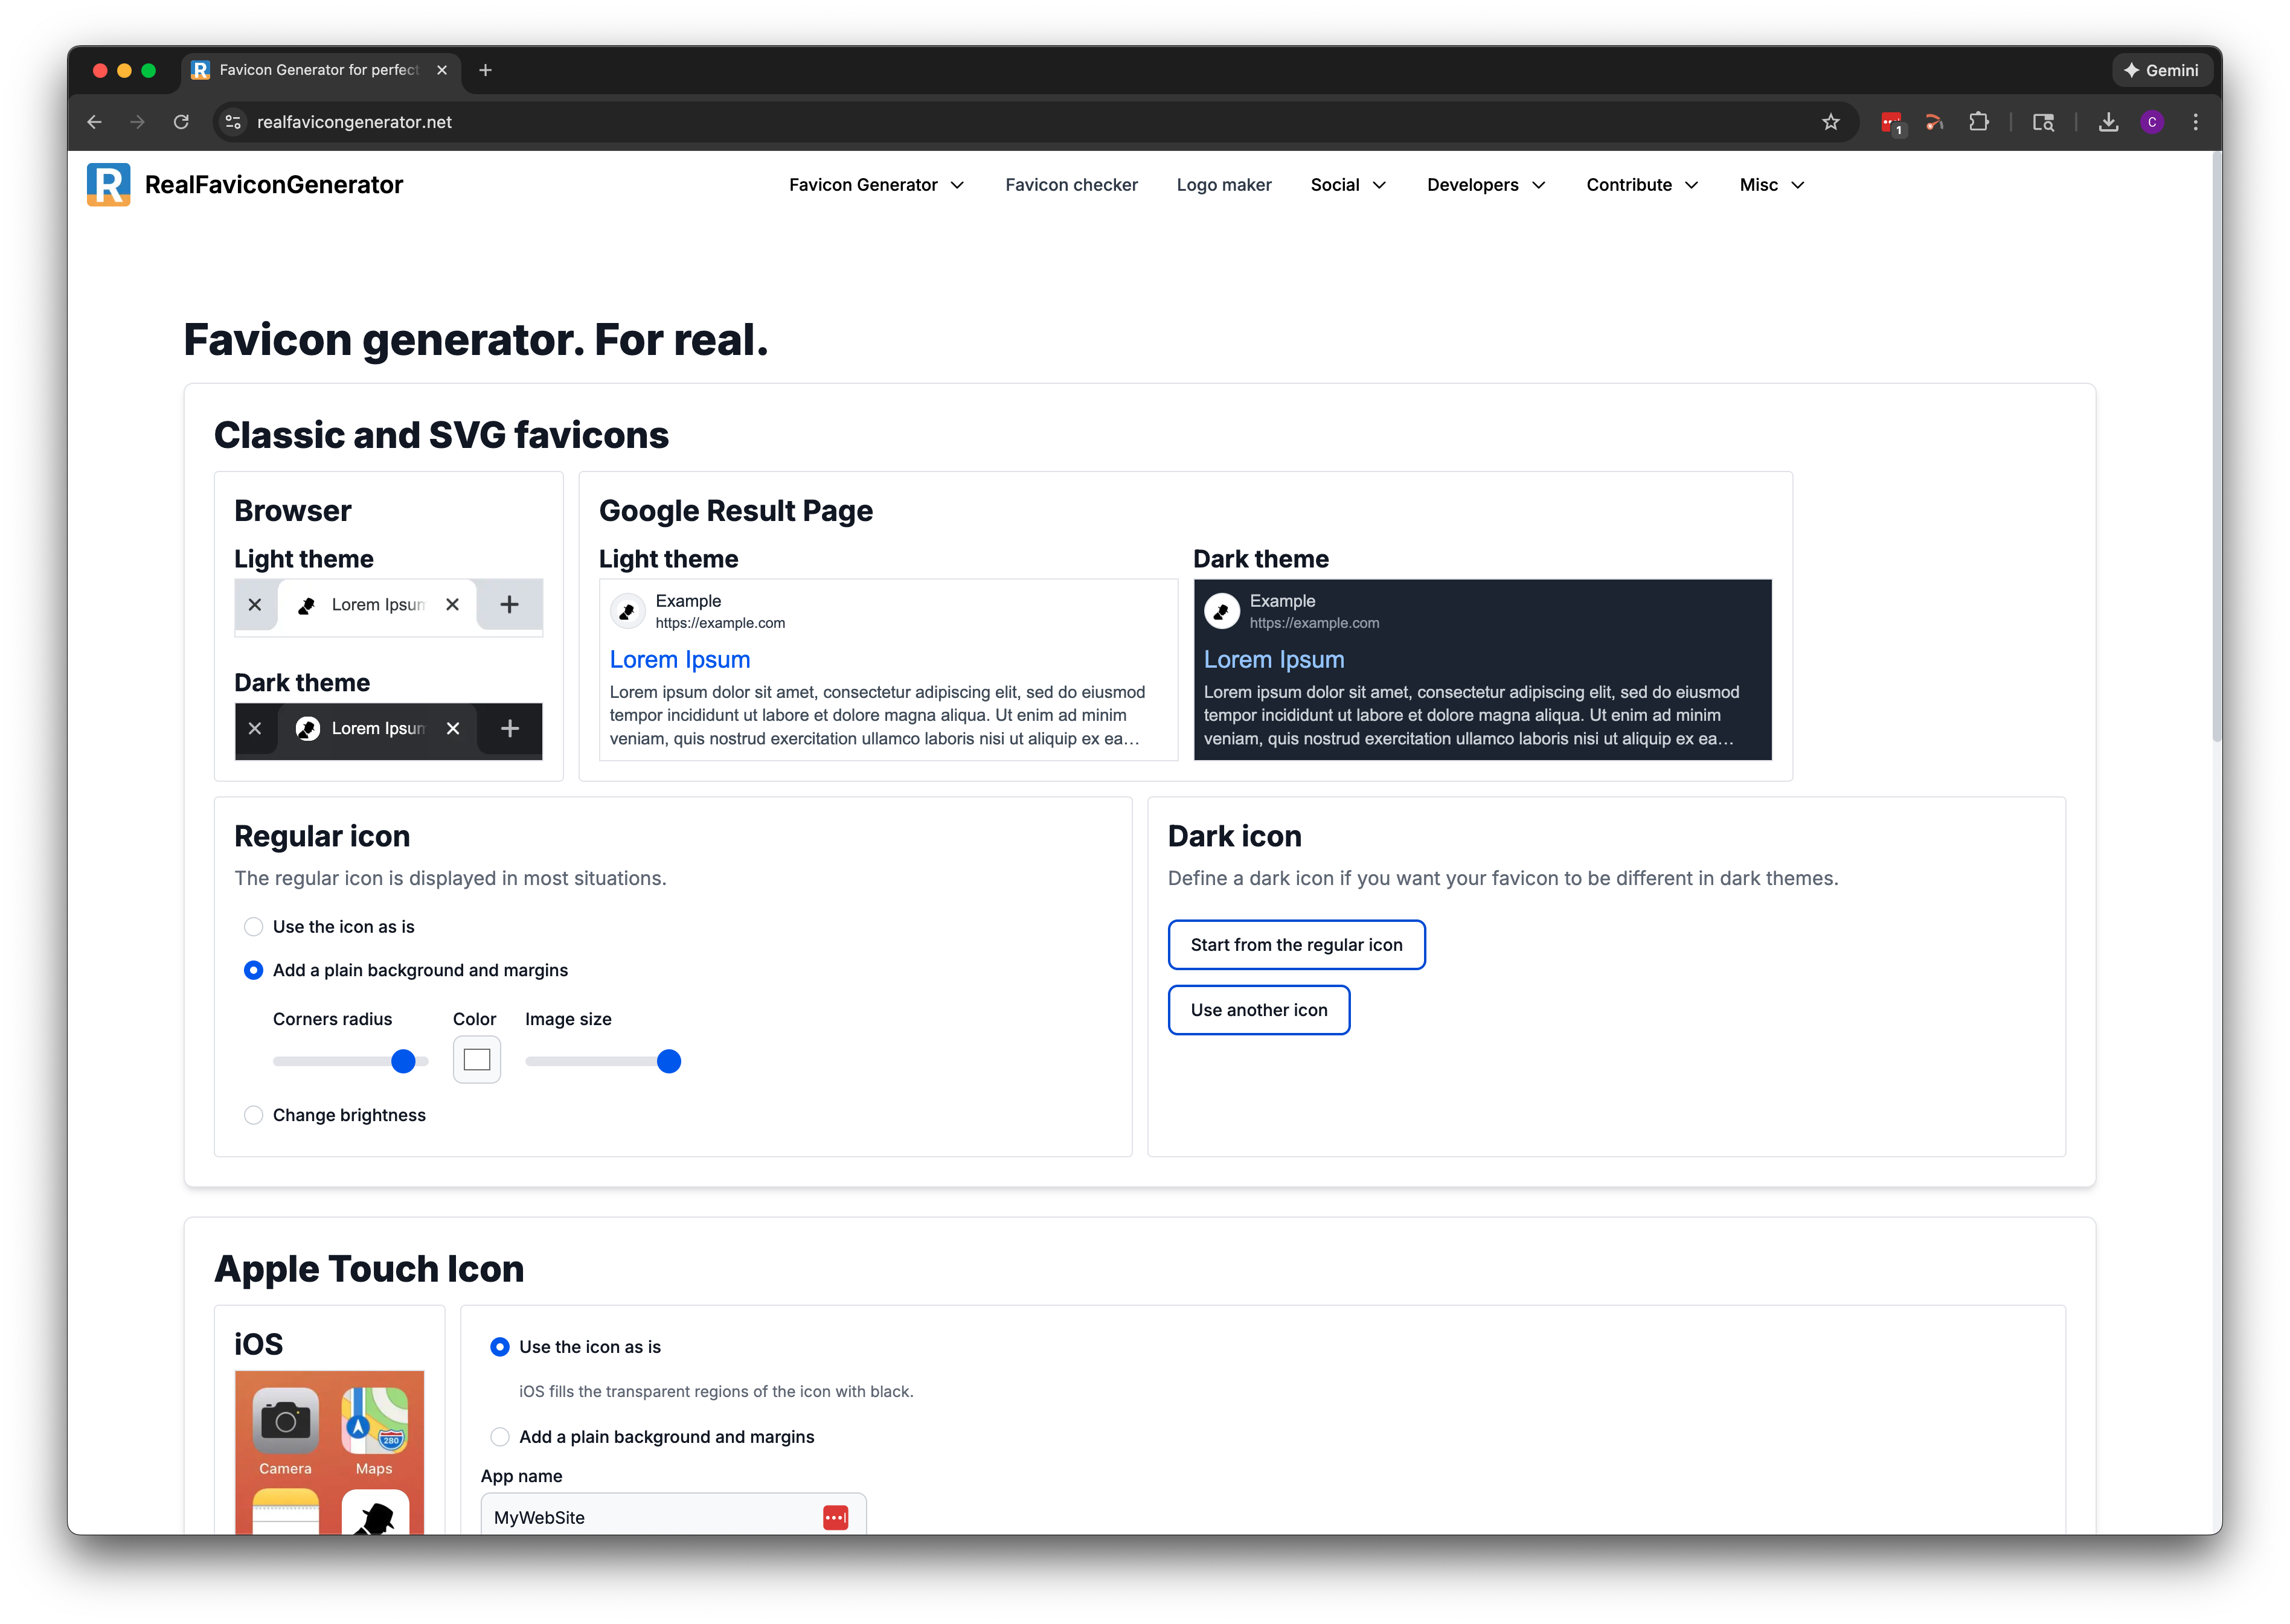Open the Favicon Generator dropdown
Image resolution: width=2290 pixels, height=1624 pixels.
[875, 184]
